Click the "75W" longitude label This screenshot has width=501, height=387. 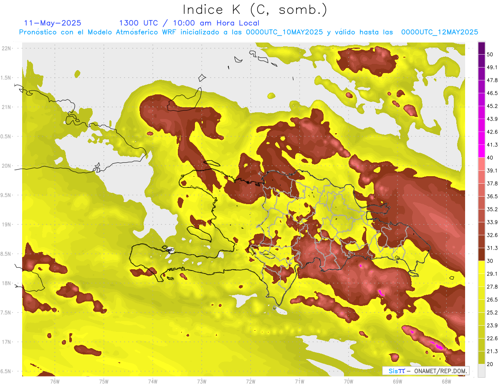104,382
